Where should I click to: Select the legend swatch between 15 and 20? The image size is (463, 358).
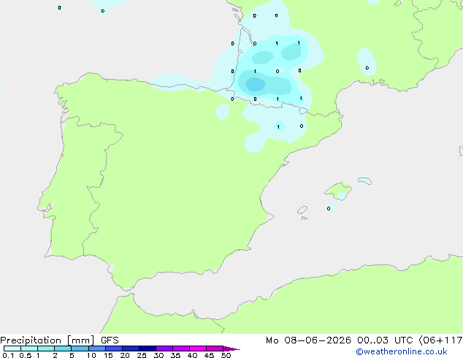pos(114,349)
